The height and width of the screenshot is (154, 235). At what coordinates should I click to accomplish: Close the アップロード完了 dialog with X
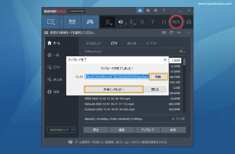[165, 60]
